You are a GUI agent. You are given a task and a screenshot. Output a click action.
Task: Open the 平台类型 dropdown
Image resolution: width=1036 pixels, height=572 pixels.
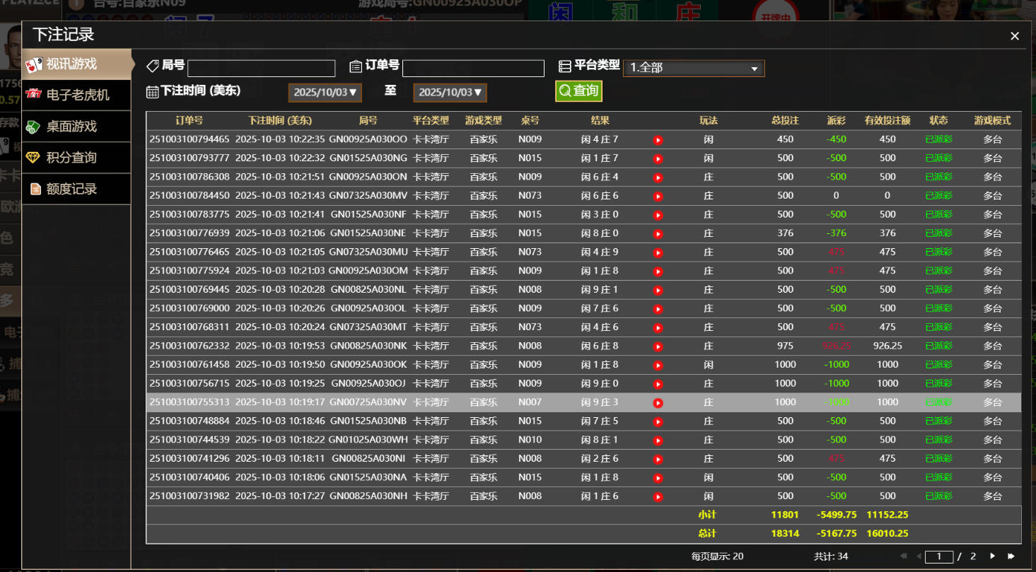point(693,69)
